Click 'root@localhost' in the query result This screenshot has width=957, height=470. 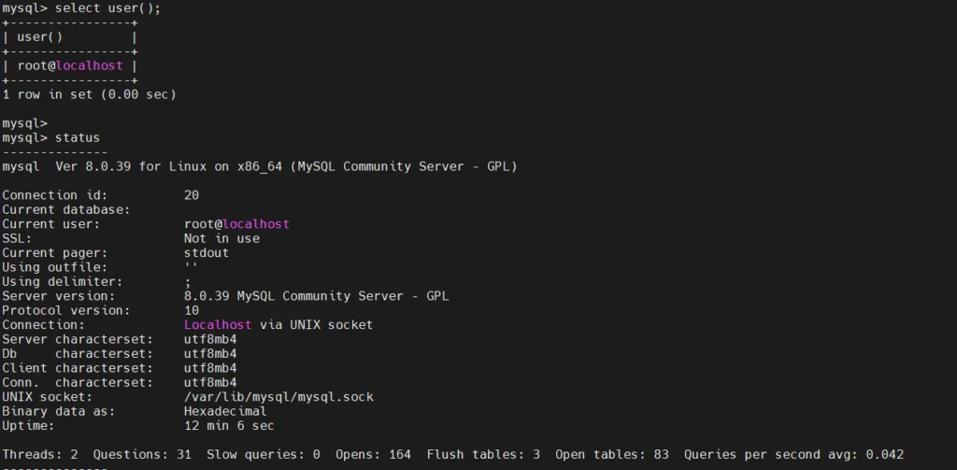(70, 65)
